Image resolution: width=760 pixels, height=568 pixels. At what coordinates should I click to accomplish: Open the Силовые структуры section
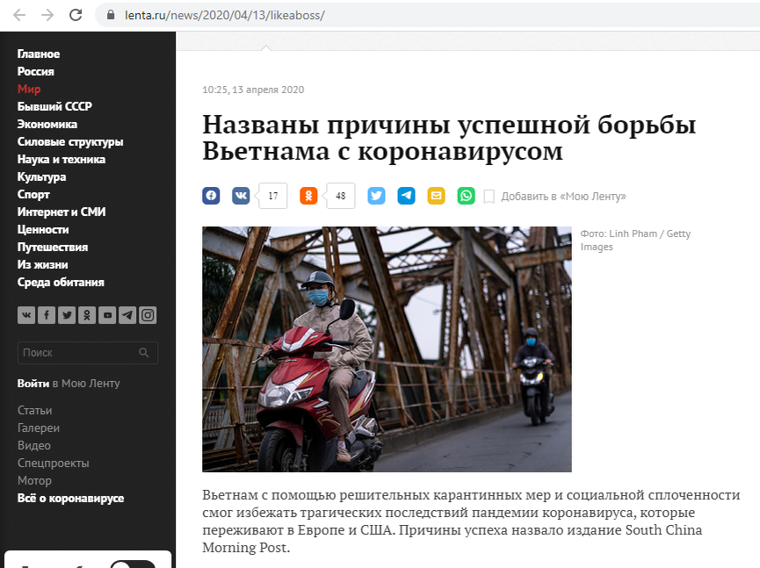[x=70, y=141]
